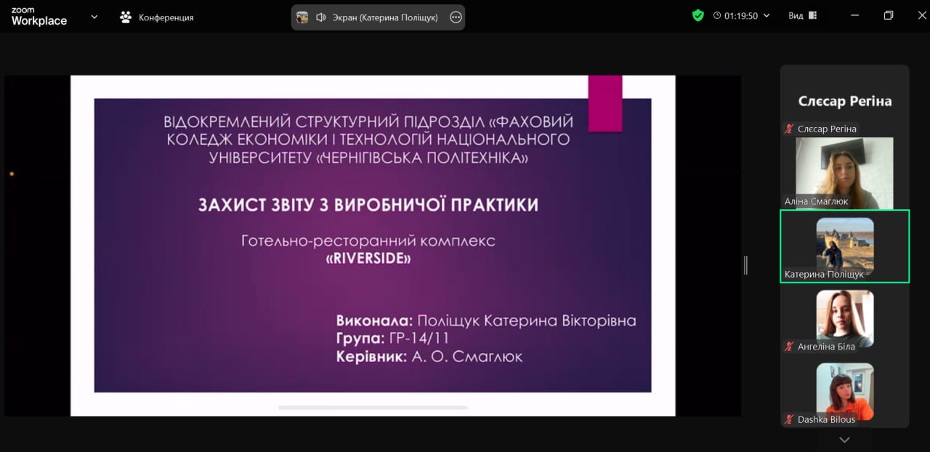Click the speaker icon in share bar
This screenshot has width=930, height=452.
click(x=320, y=17)
